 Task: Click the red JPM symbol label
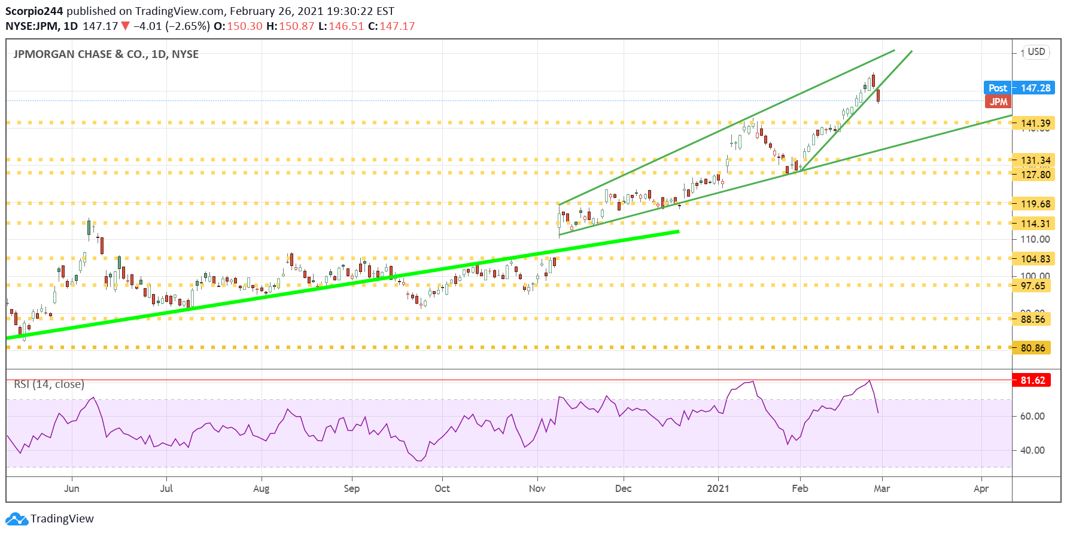(x=998, y=102)
